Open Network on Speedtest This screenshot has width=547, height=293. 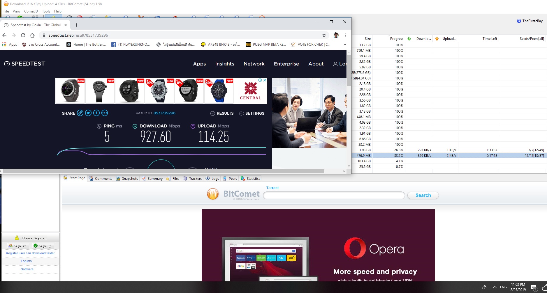(254, 64)
